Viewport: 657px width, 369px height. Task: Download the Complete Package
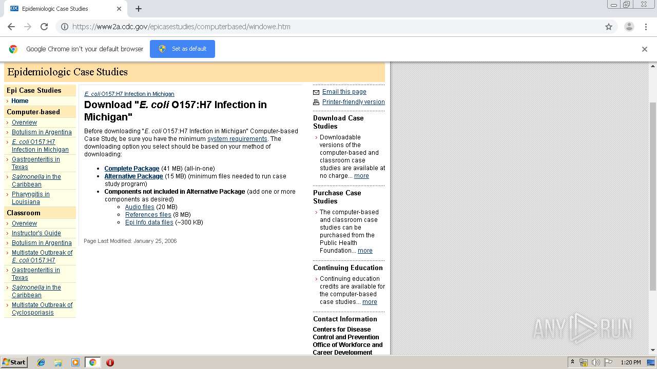tap(132, 169)
